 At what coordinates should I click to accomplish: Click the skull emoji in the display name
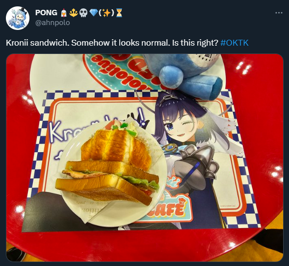83,13
